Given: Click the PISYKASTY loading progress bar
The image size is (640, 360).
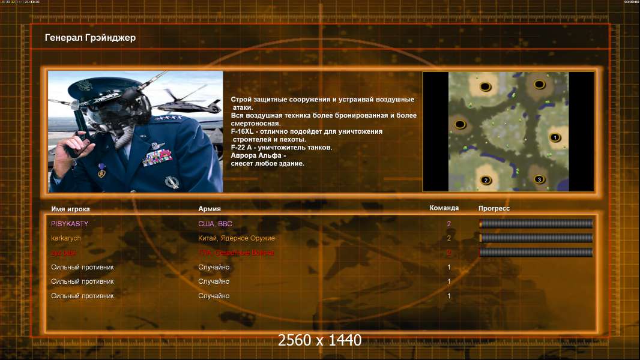Looking at the screenshot, I should pyautogui.click(x=536, y=223).
